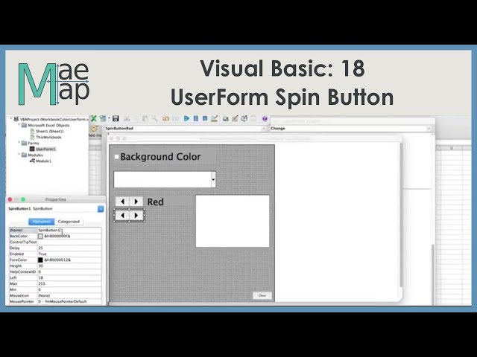Screen dimensions: 477x357
Task: Open the Change procedure dropdown
Action: 429,129
